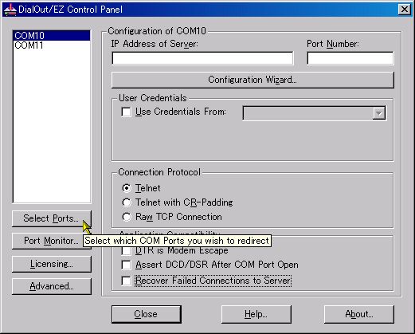This screenshot has height=334, width=415.
Task: Close the Control Panel window
Action: 404,10
